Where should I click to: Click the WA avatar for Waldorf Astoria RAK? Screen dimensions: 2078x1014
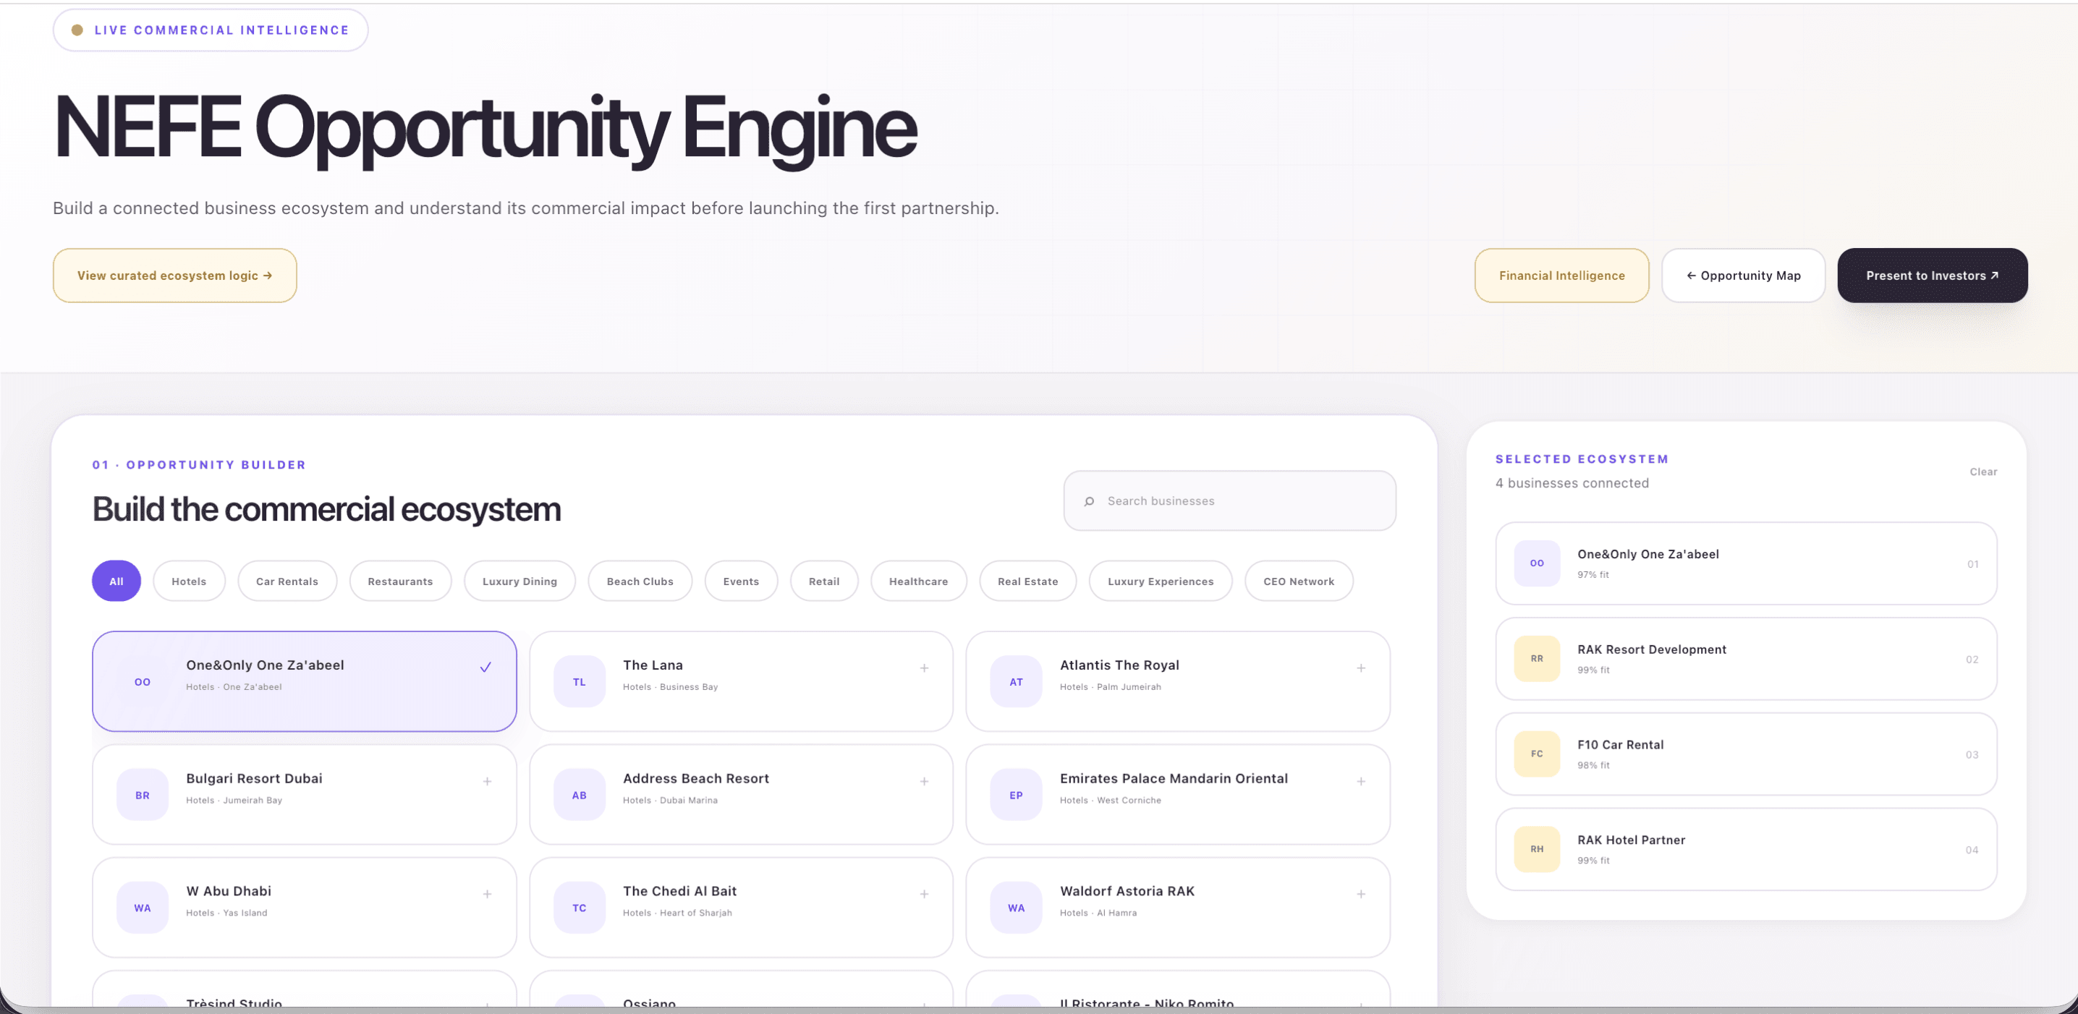(1017, 908)
